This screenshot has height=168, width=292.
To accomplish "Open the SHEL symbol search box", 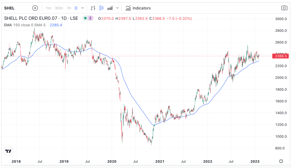I will [9, 8].
